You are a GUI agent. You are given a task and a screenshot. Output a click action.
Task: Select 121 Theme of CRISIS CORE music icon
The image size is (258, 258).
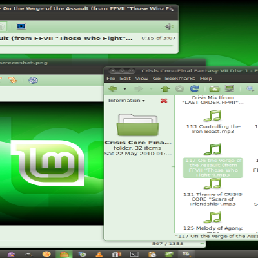coord(213,183)
